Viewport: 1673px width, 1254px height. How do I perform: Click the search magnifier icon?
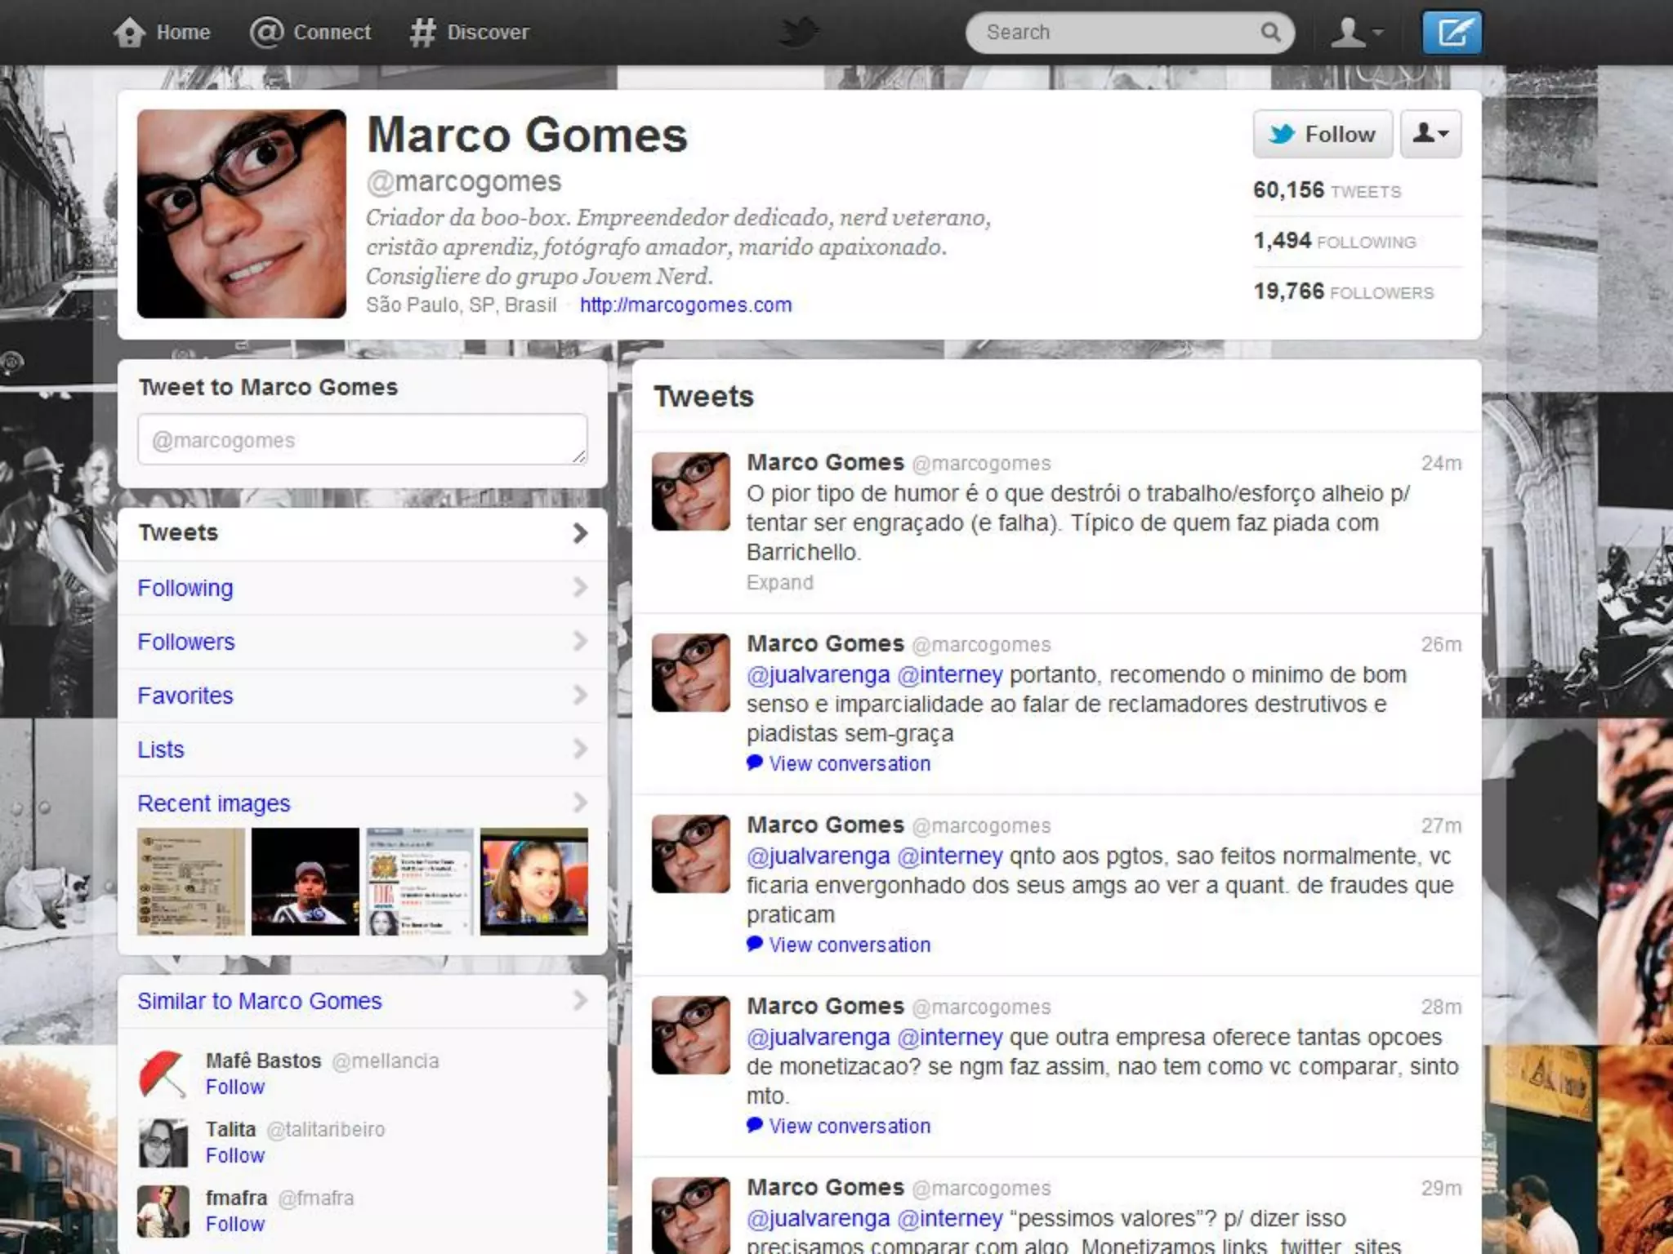pos(1269,33)
